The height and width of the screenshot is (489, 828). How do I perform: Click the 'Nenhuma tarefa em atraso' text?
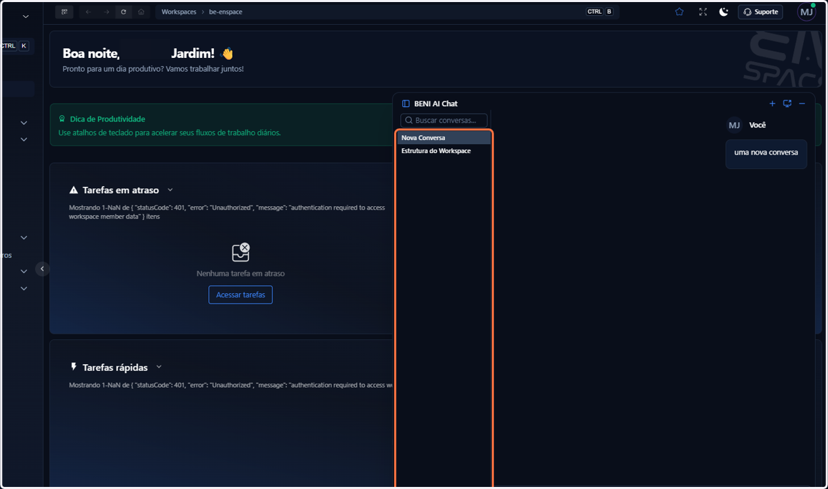coord(240,273)
